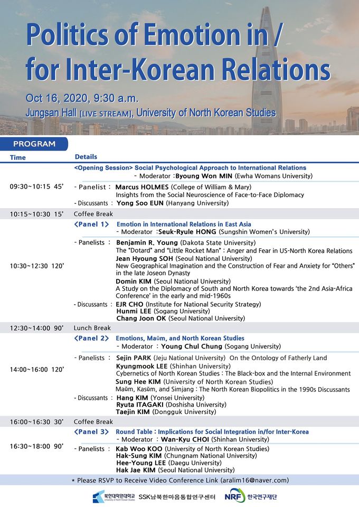Click the '[LIVE STREAM]' label
The image size is (359, 507).
click(106, 114)
